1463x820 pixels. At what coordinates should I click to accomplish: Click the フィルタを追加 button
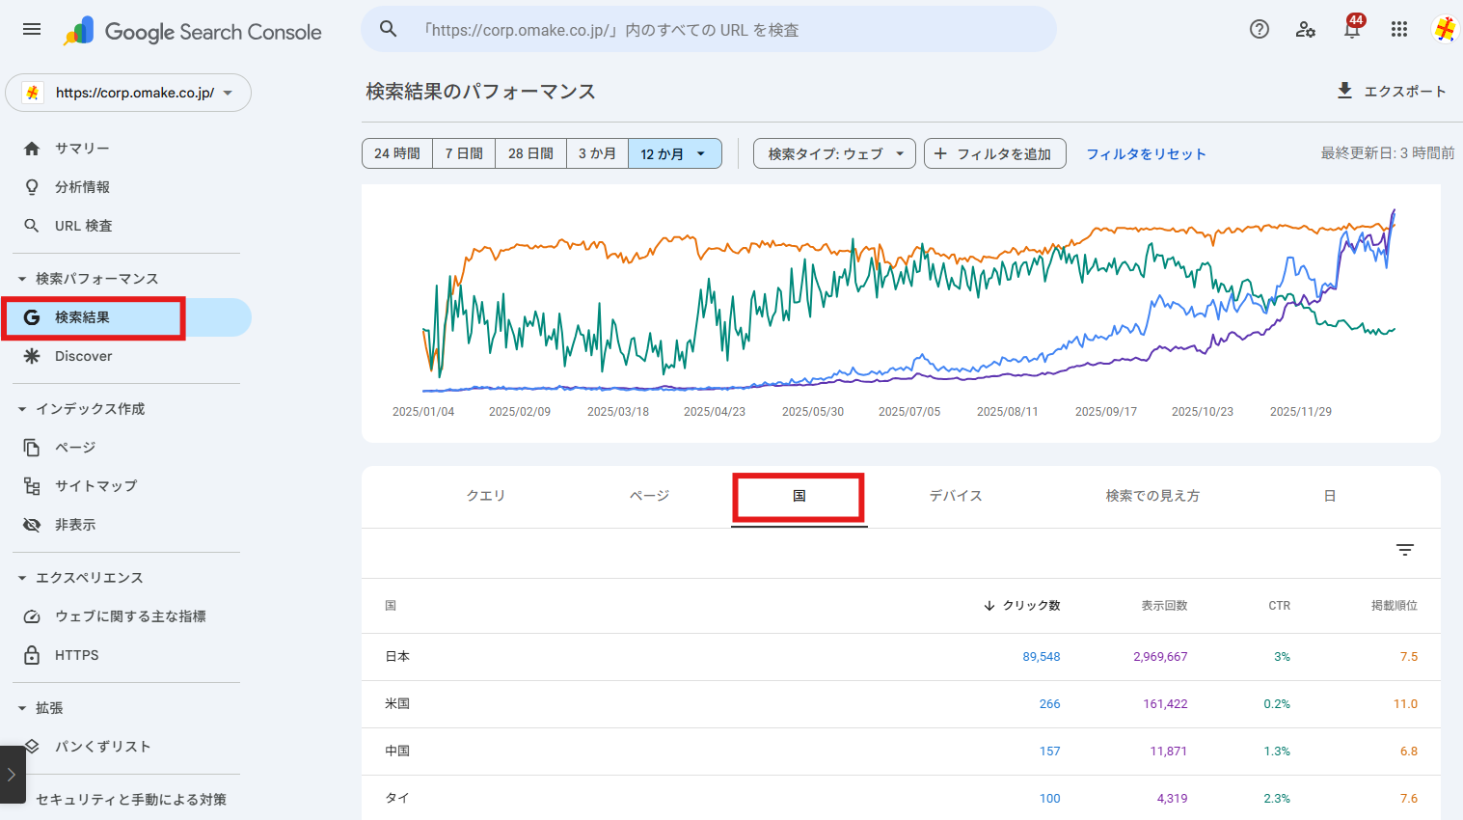(x=994, y=153)
